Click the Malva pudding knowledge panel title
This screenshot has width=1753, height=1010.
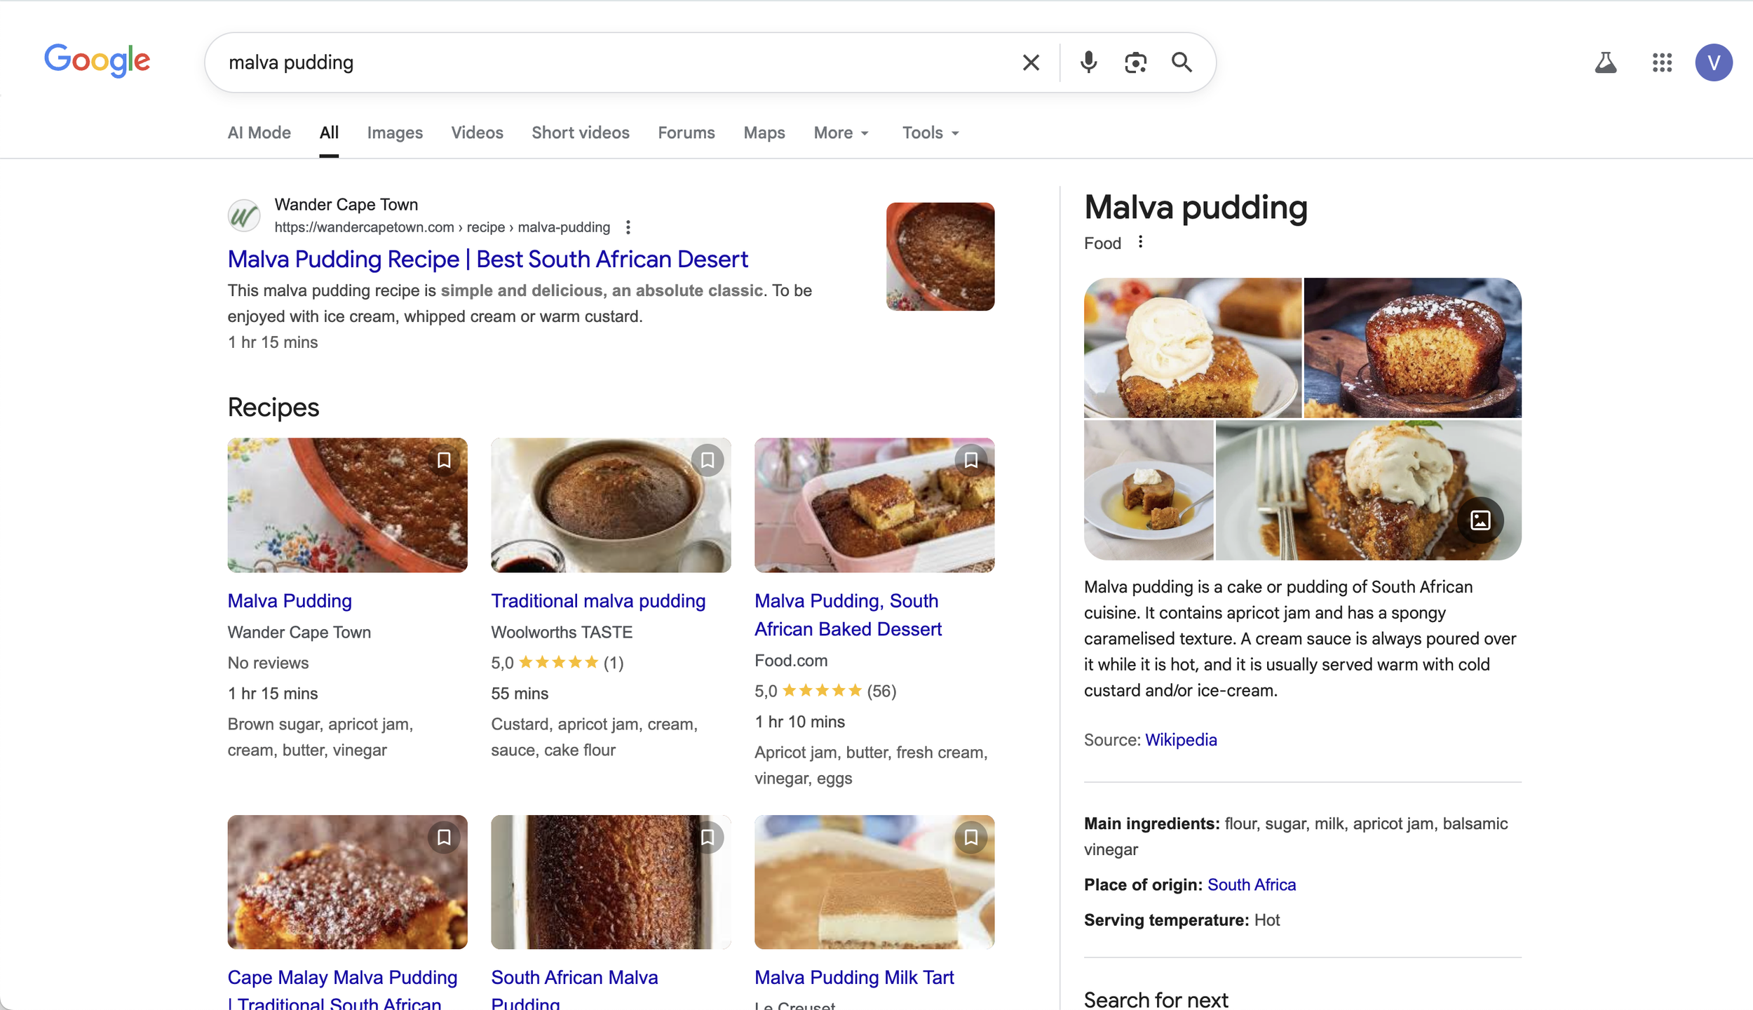pyautogui.click(x=1196, y=208)
